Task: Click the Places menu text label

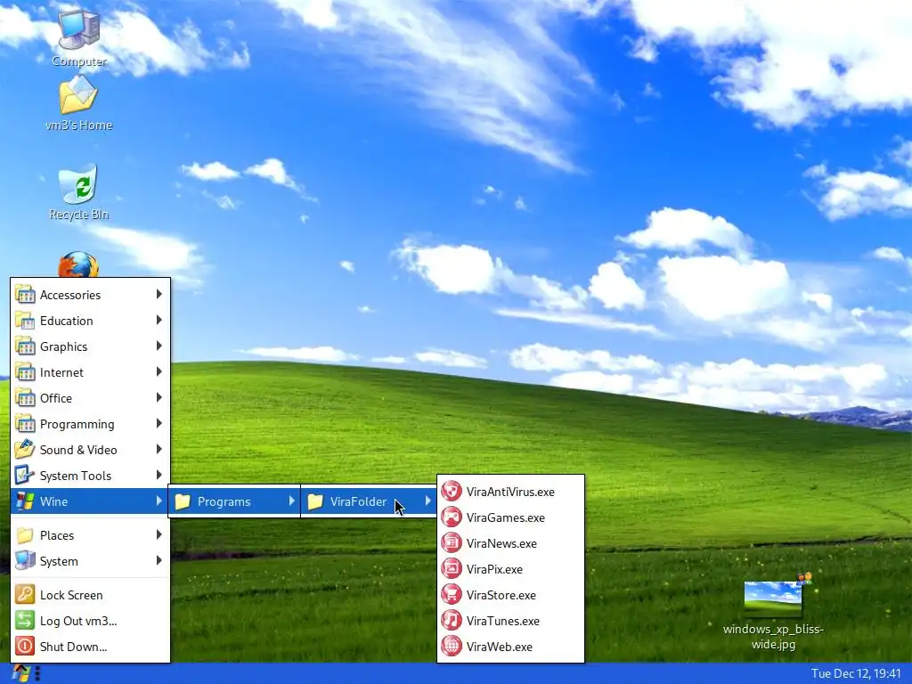Action: [x=57, y=535]
